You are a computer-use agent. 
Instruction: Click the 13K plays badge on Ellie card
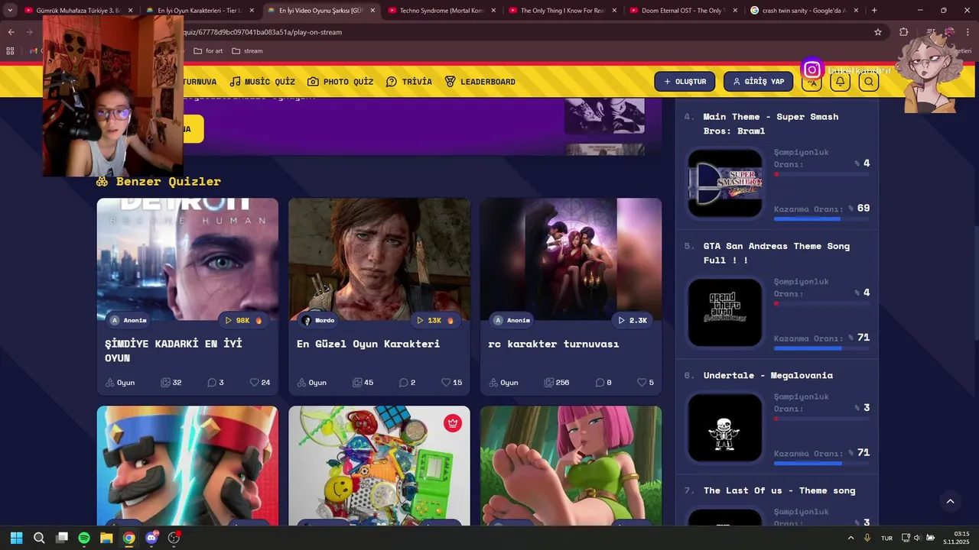coord(435,320)
